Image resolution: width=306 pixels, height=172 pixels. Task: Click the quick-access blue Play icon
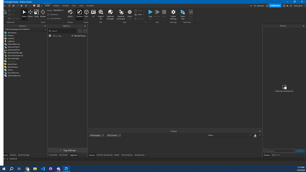point(22,6)
